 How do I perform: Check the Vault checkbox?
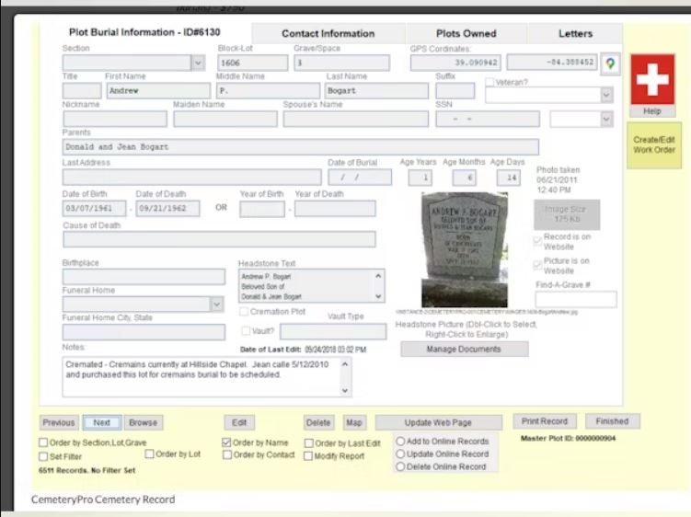(x=246, y=330)
